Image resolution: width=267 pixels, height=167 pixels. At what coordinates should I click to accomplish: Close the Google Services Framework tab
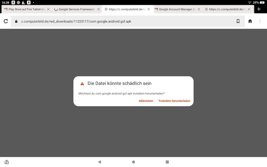coord(98,9)
